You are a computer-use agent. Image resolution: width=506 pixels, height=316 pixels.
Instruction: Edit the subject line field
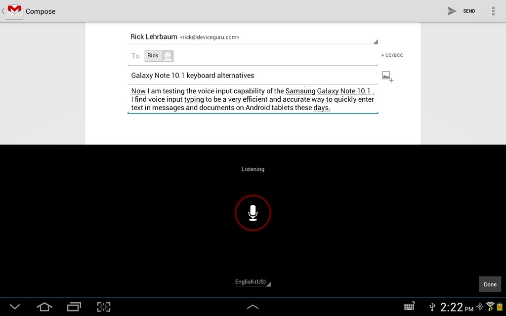[253, 76]
